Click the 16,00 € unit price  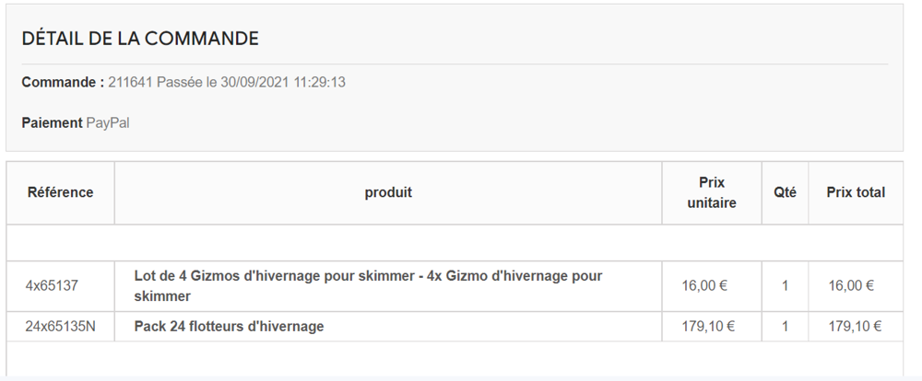coord(704,286)
